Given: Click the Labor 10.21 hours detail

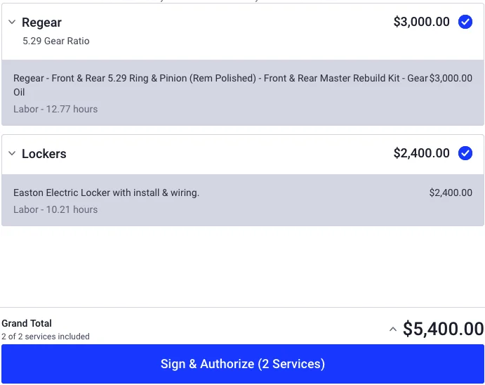Looking at the screenshot, I should (x=55, y=209).
